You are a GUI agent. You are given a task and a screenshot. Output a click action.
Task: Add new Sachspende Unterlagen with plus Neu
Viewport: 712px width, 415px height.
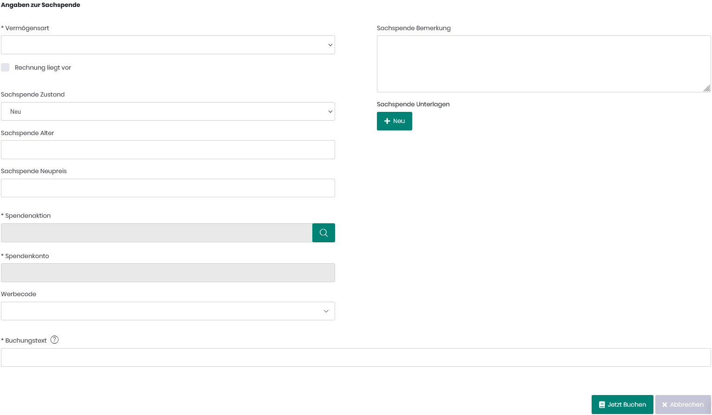[x=394, y=121]
